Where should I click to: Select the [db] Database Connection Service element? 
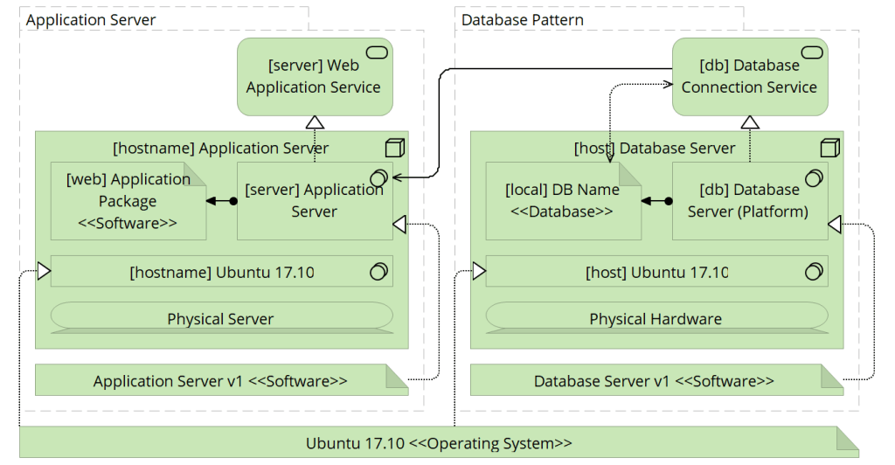(749, 77)
